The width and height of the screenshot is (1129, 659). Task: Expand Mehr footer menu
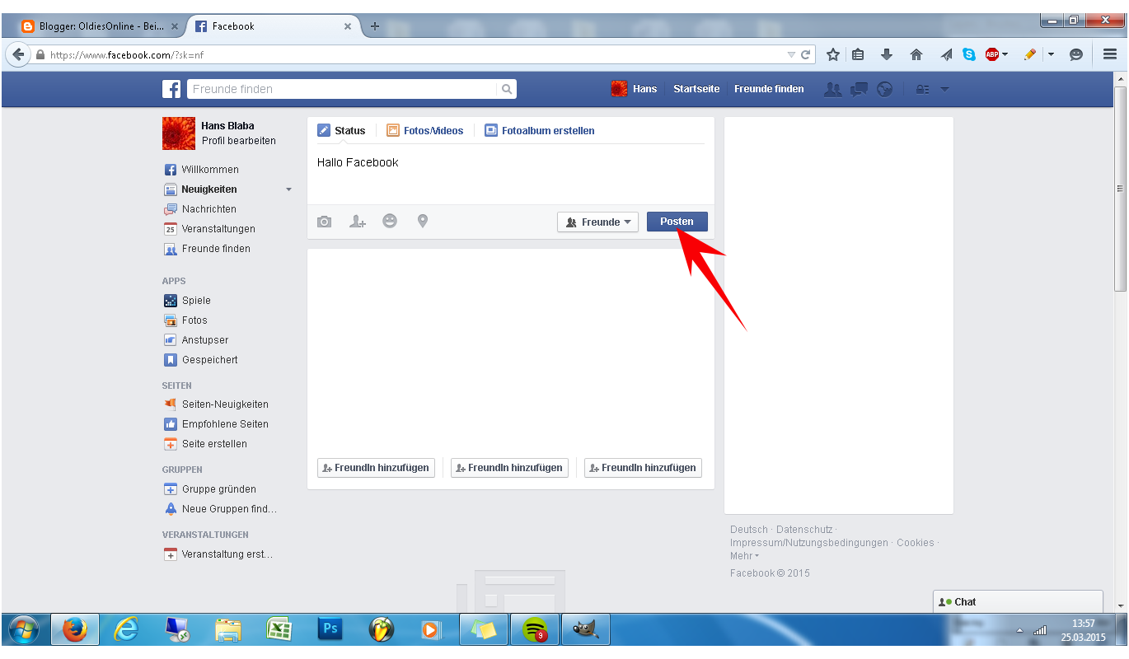[744, 556]
